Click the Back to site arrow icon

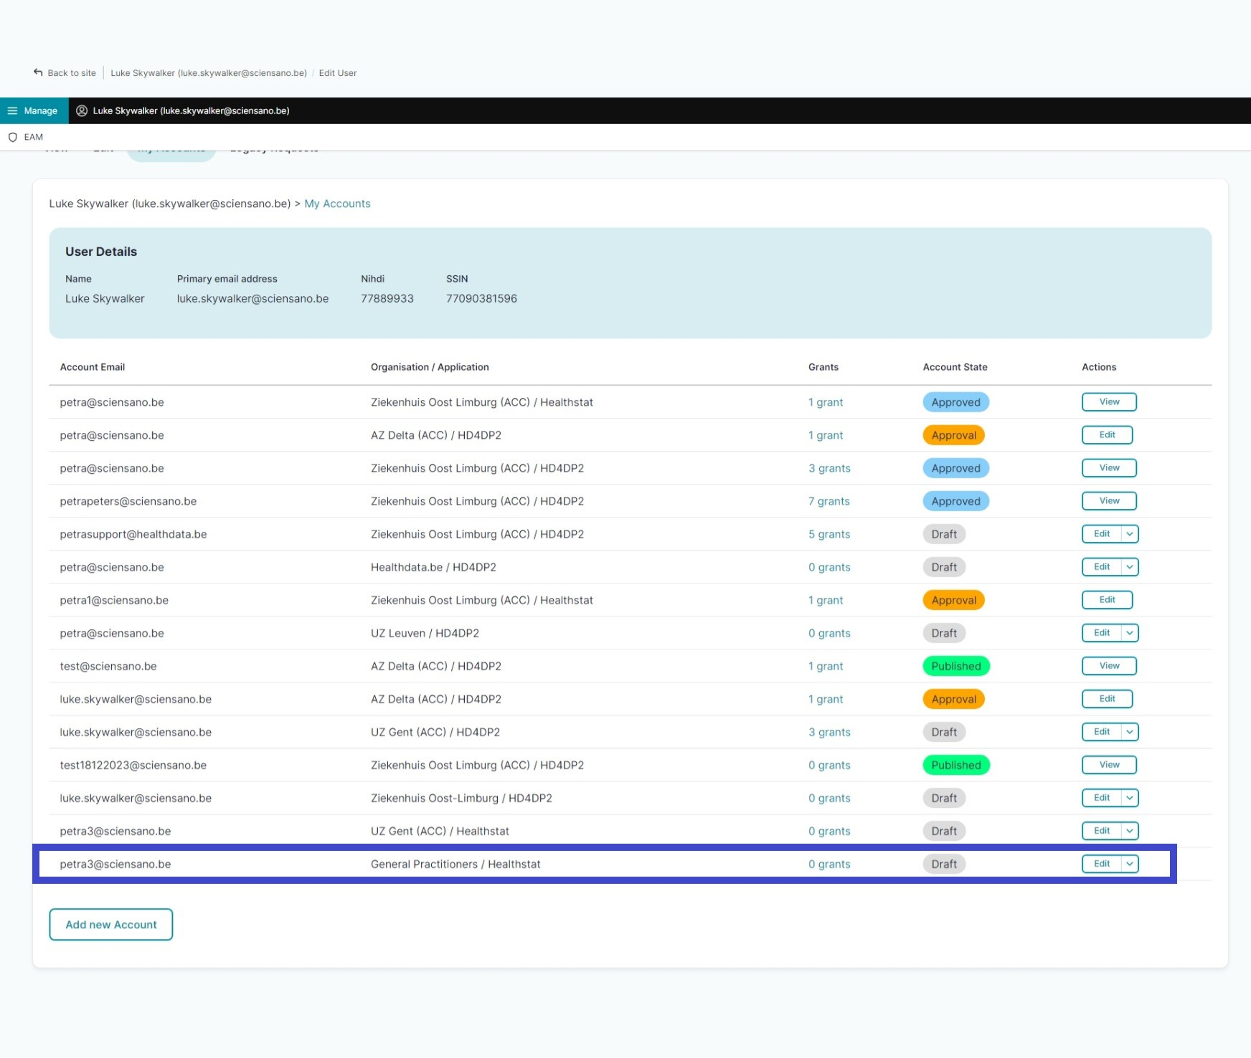point(38,72)
